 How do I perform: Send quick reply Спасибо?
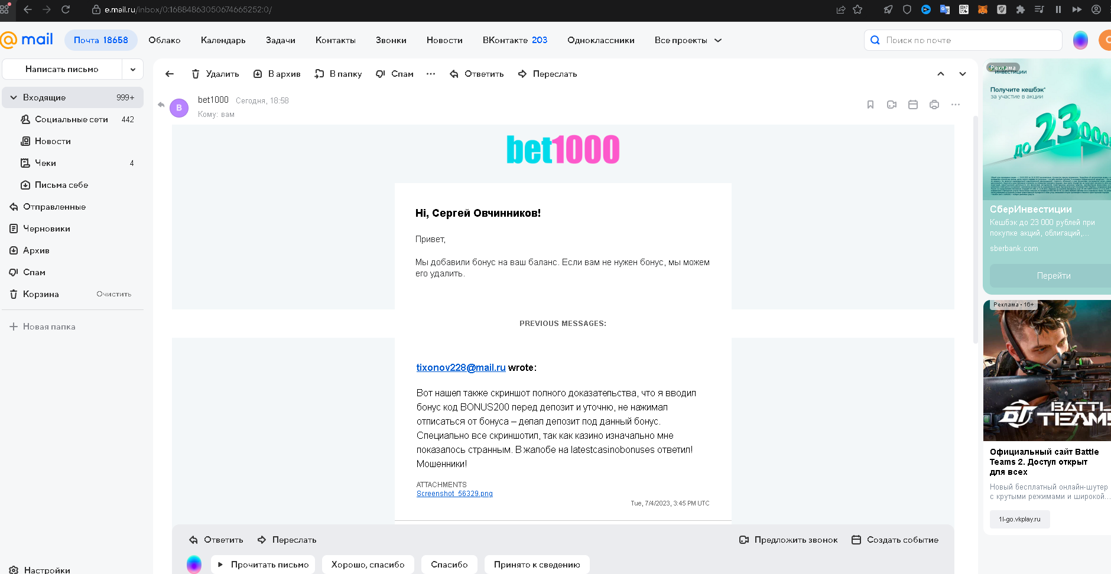[x=449, y=565]
